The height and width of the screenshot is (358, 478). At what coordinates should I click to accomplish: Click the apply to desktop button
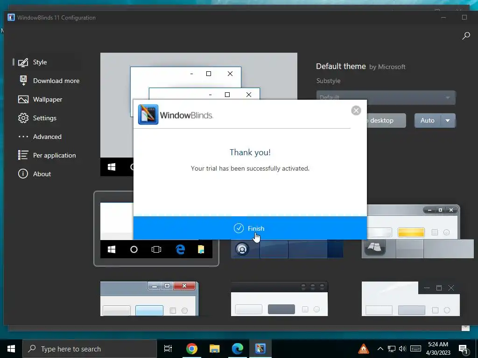pyautogui.click(x=386, y=120)
